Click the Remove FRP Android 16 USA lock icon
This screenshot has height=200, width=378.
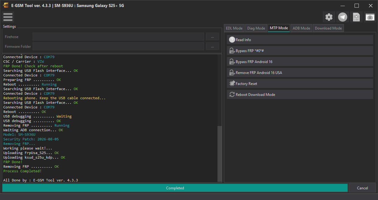coord(232,72)
